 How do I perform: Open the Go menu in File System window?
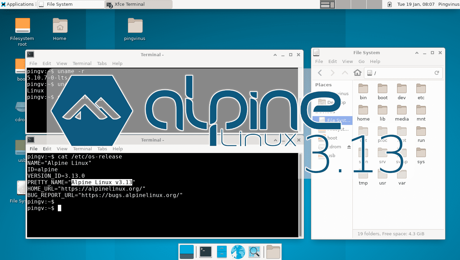361,61
